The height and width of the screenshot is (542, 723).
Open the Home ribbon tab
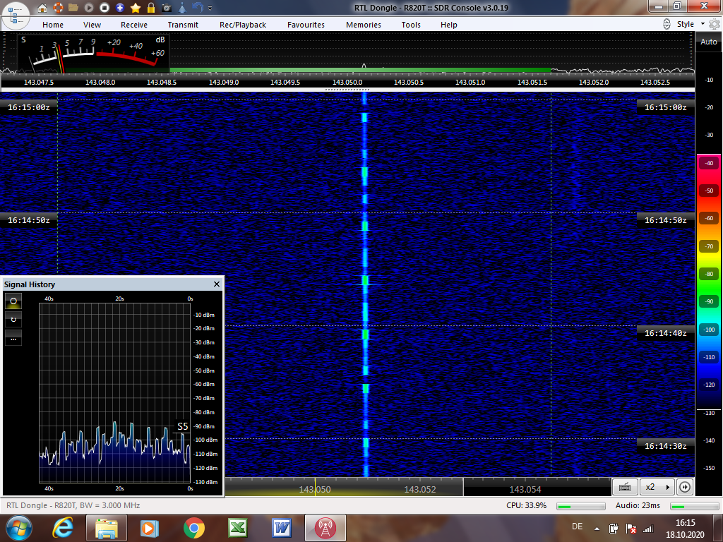pos(53,25)
